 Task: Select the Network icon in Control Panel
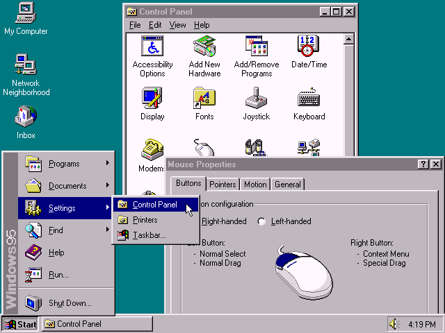(x=309, y=148)
